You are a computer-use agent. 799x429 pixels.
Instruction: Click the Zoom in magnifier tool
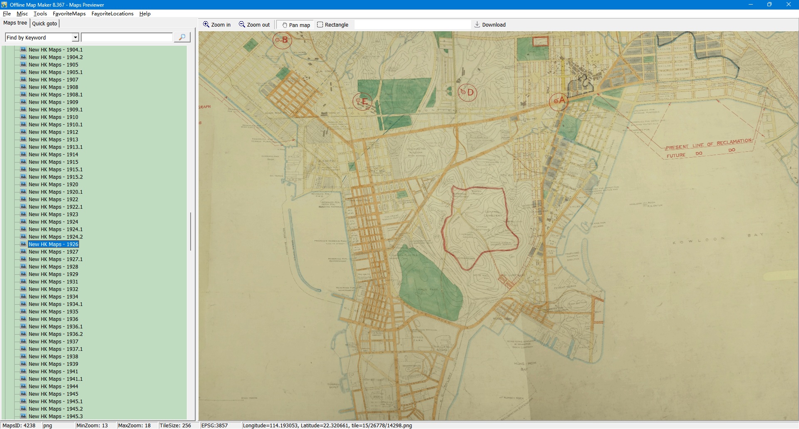pos(216,25)
